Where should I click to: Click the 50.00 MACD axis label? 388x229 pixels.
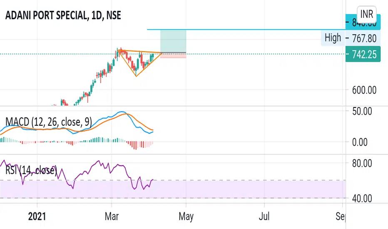click(362, 111)
